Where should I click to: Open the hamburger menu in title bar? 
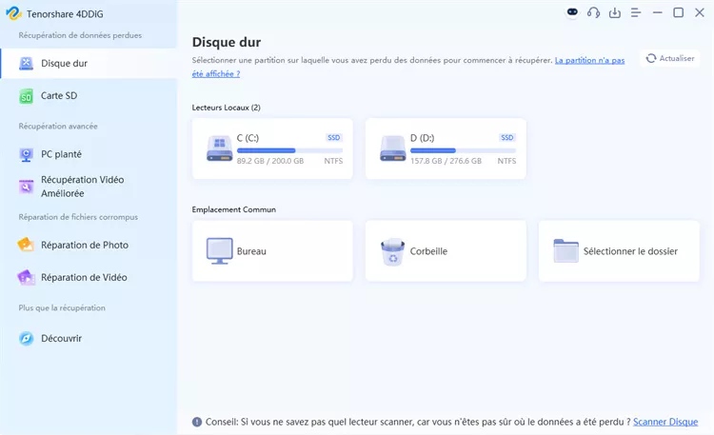click(x=636, y=12)
